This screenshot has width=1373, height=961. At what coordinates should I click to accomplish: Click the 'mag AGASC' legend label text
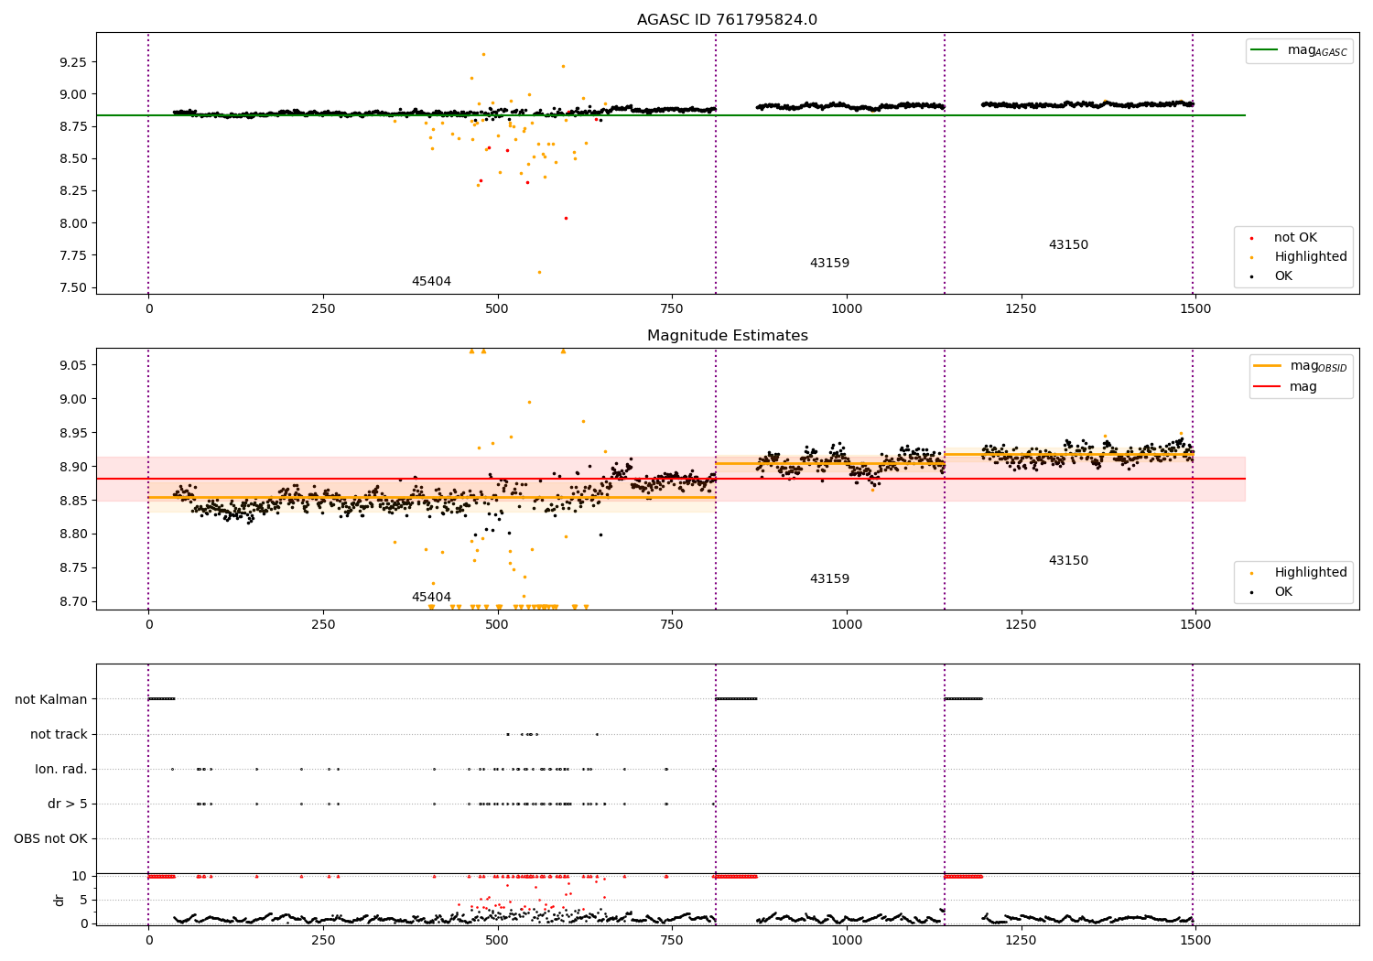1317,51
